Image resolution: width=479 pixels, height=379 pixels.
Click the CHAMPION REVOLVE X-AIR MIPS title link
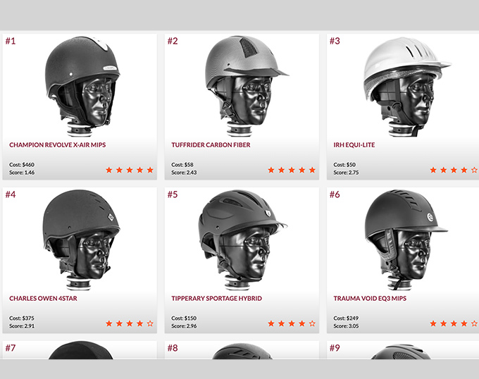click(58, 144)
